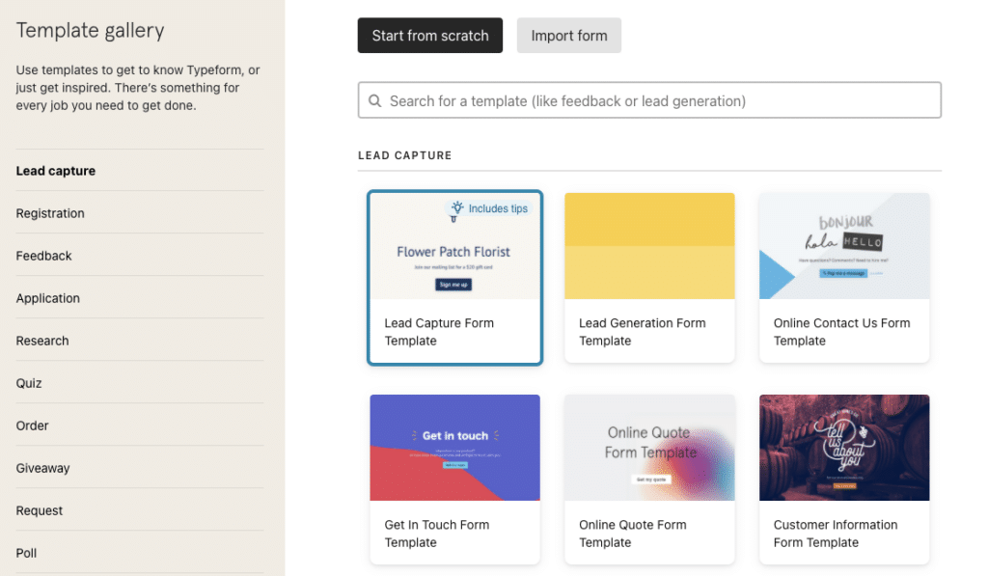Open the Research category
This screenshot has width=988, height=576.
coord(41,341)
